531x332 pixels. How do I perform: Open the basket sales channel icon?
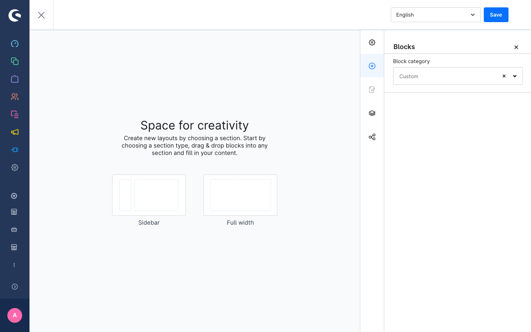(x=14, y=229)
